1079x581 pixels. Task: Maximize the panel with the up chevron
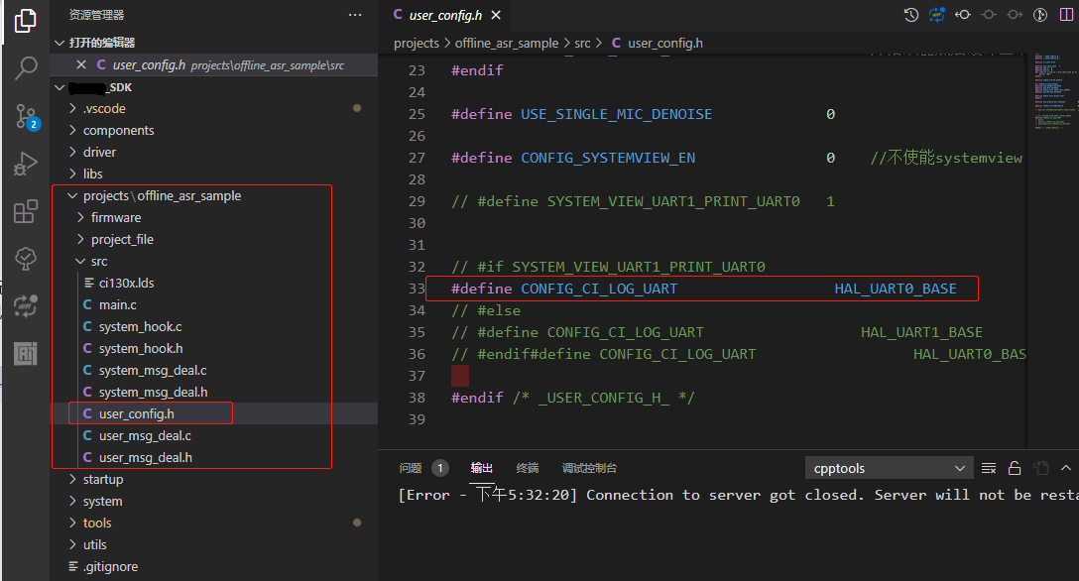(x=1066, y=468)
